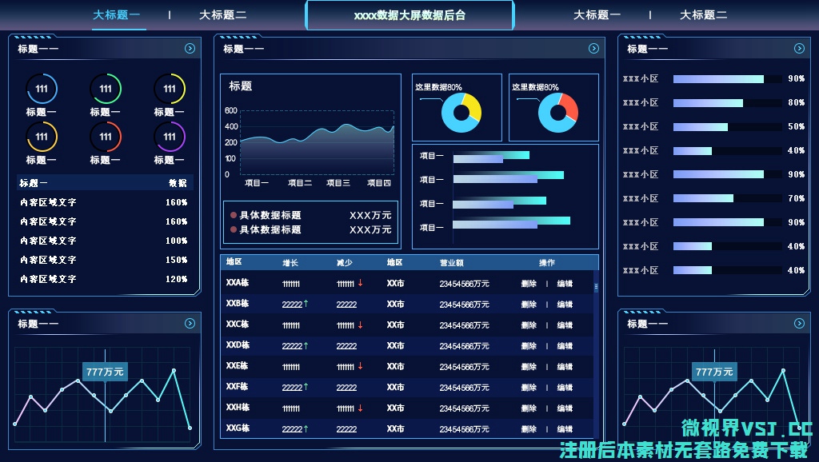
Task: Click the red down arrow in the XXA栋 row
Action: [361, 283]
